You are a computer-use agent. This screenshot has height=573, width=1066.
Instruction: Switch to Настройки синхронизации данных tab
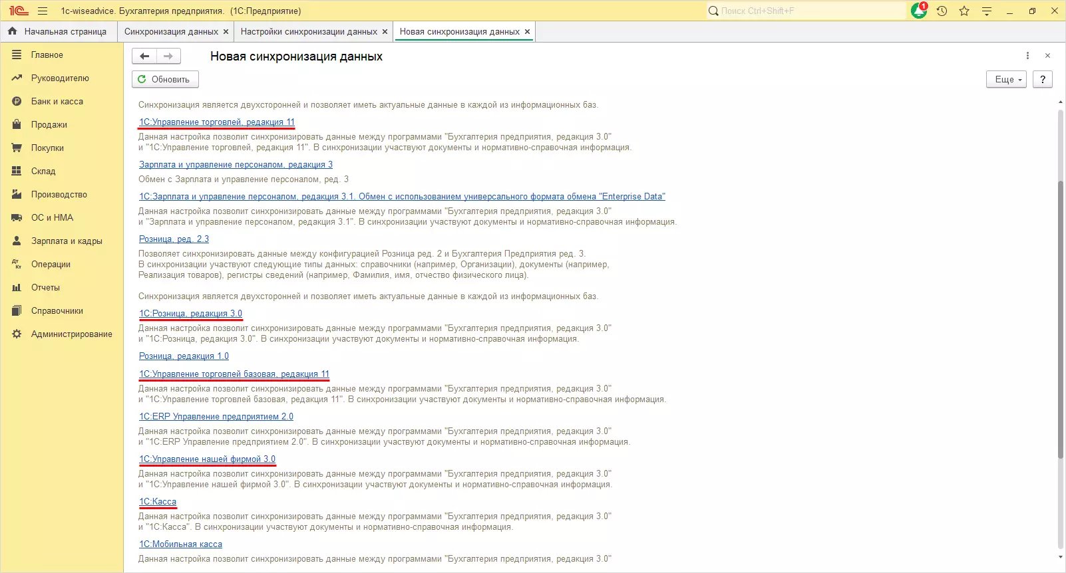(x=309, y=31)
